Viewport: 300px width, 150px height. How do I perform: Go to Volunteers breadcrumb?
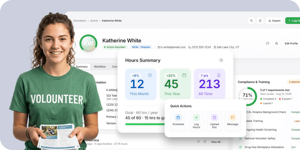point(79,21)
